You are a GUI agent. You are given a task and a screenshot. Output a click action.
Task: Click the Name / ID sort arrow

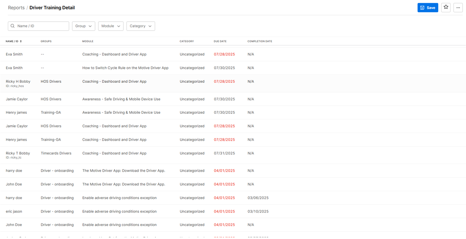click(21, 41)
